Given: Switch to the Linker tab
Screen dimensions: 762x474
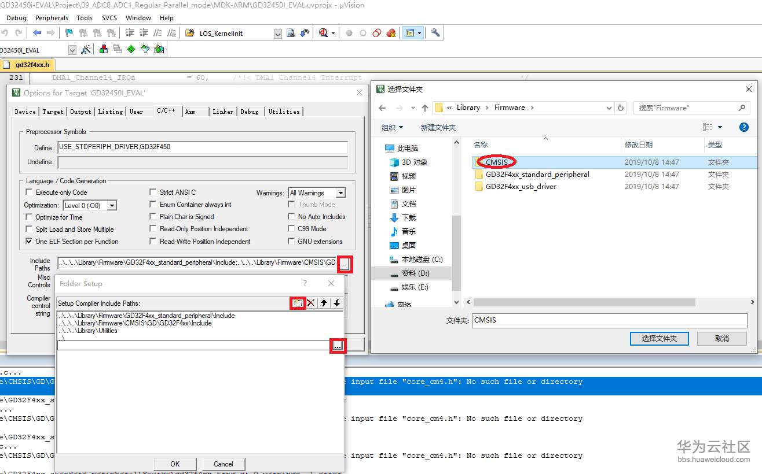Looking at the screenshot, I should pyautogui.click(x=223, y=112).
